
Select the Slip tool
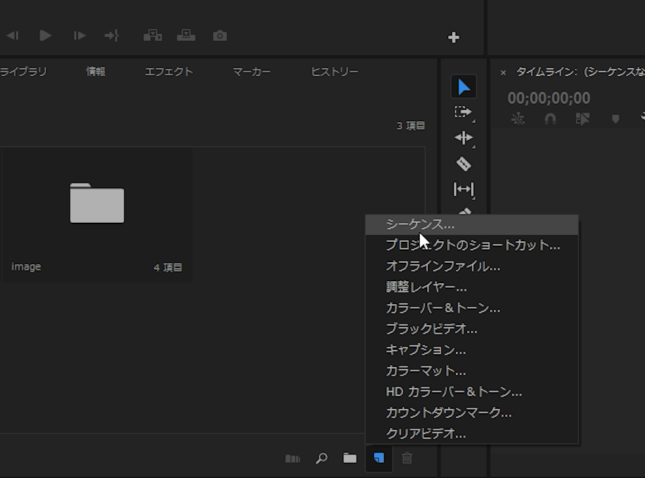coord(463,189)
